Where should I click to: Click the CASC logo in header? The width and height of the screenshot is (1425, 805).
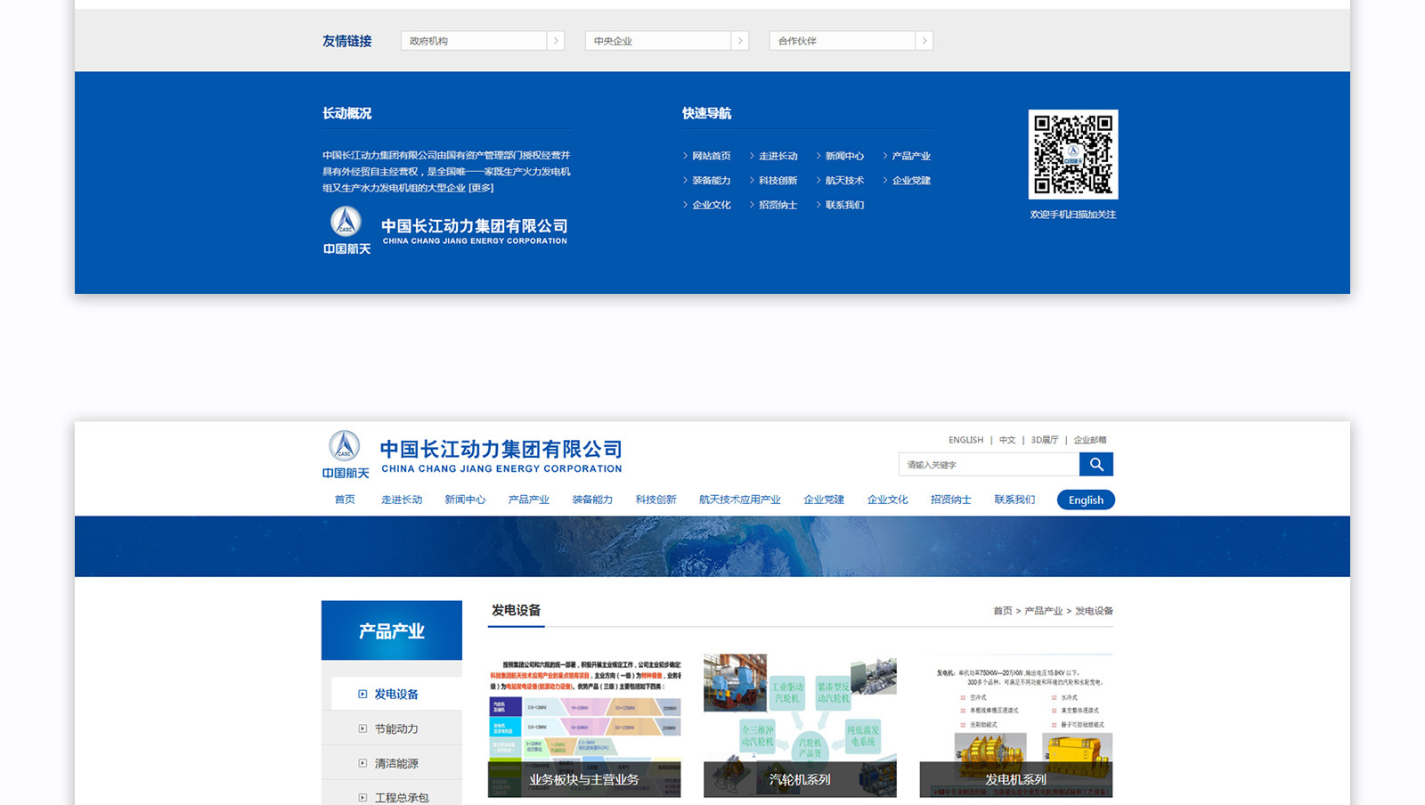(345, 454)
